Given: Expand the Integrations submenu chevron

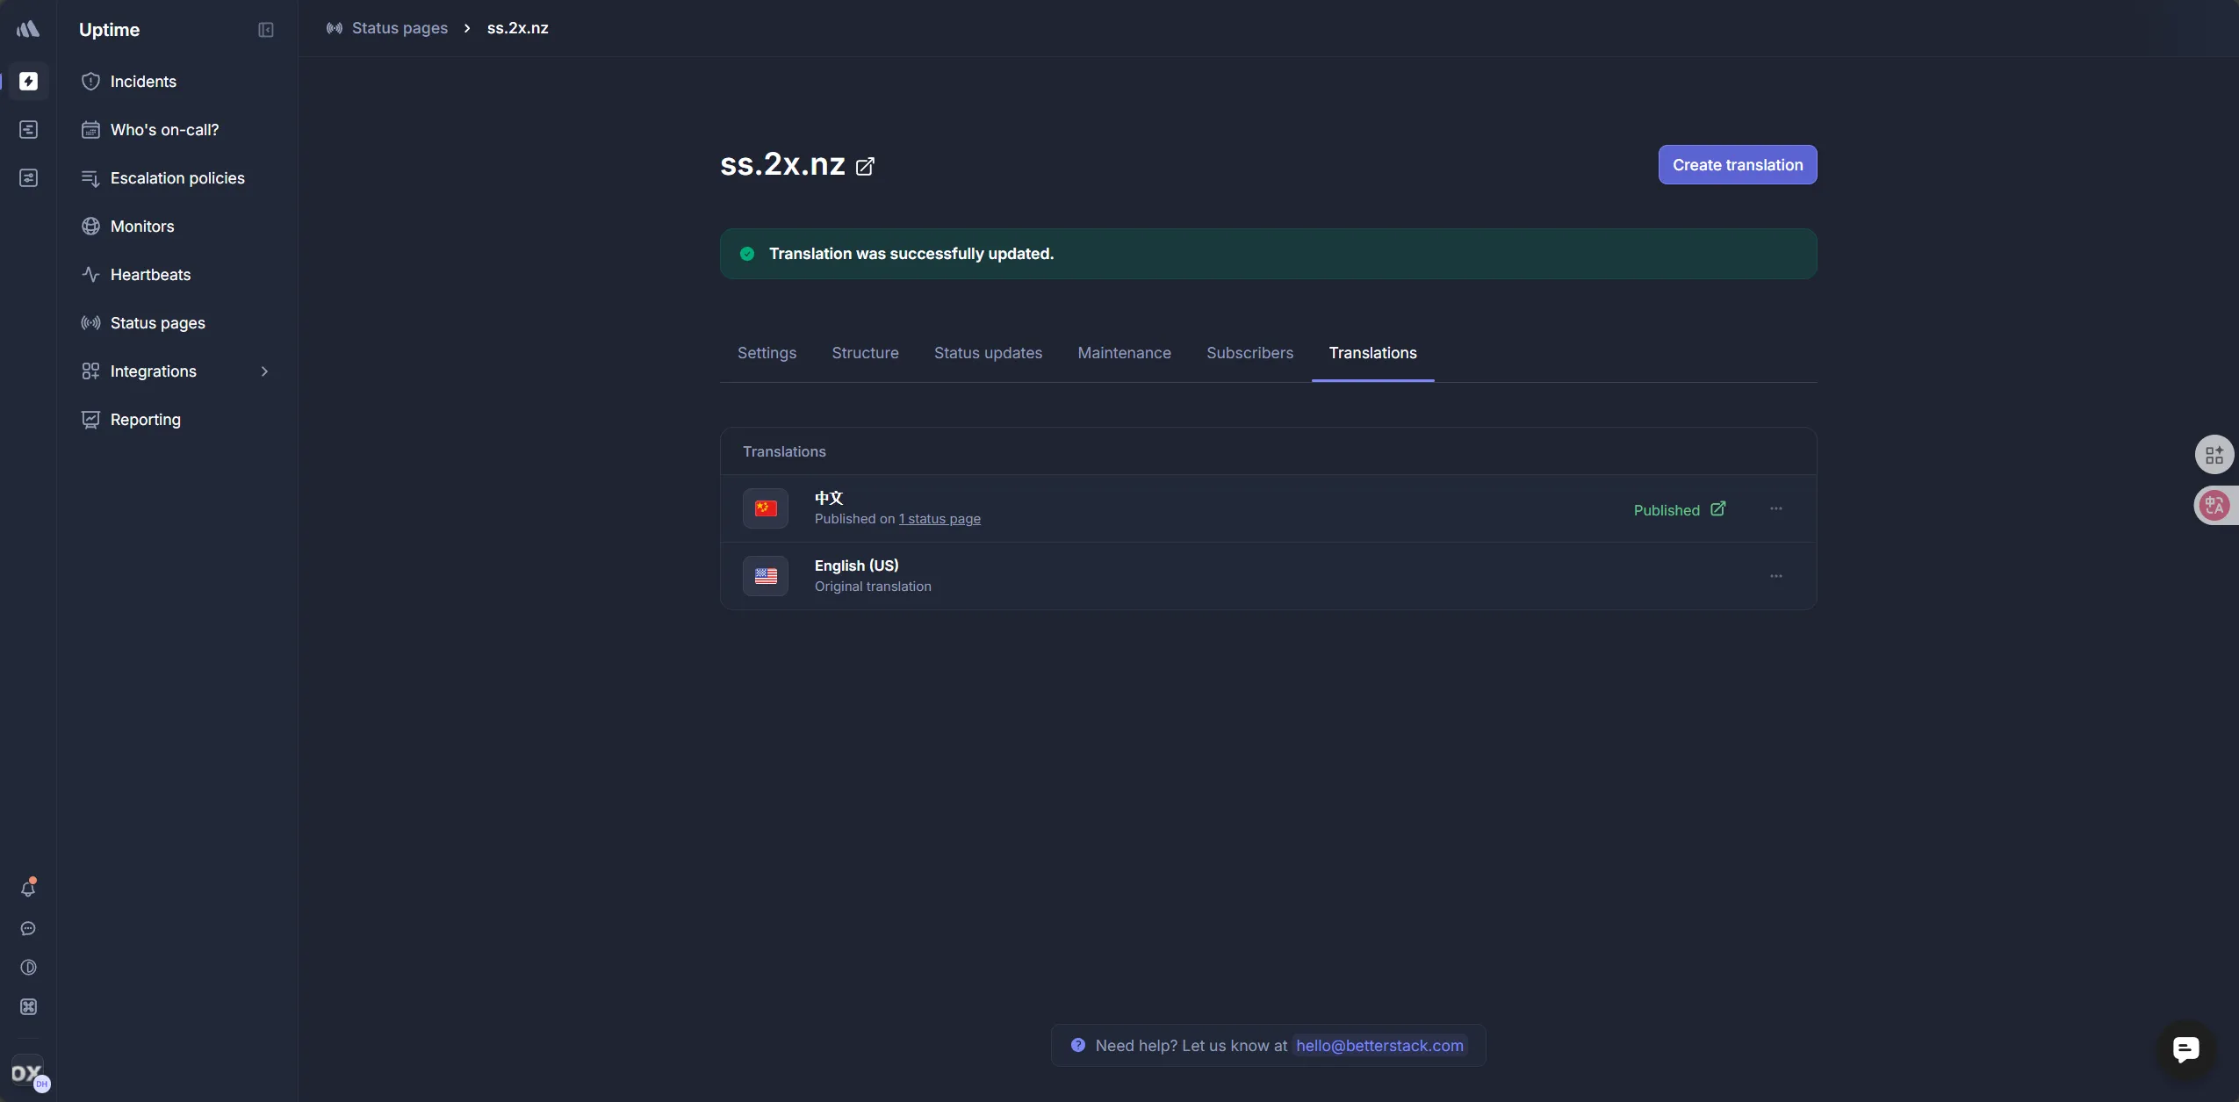Looking at the screenshot, I should (264, 371).
